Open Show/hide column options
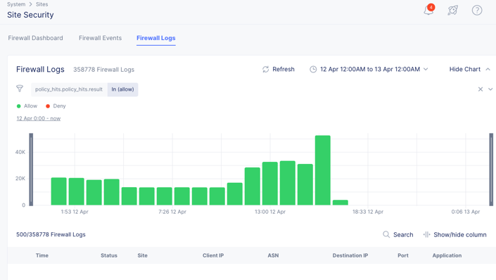The height and width of the screenshot is (280, 496). [x=460, y=235]
